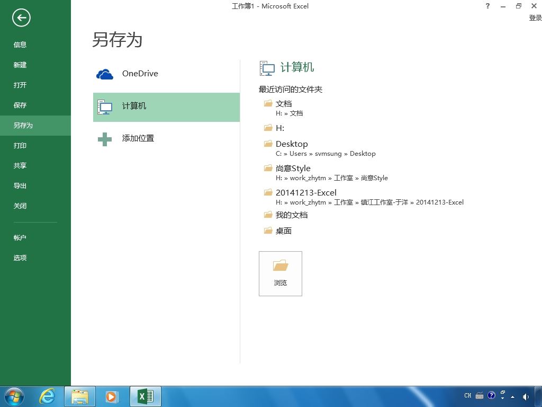Click the folder icon for 尚意Style
This screenshot has height=407, width=542.
click(x=268, y=168)
